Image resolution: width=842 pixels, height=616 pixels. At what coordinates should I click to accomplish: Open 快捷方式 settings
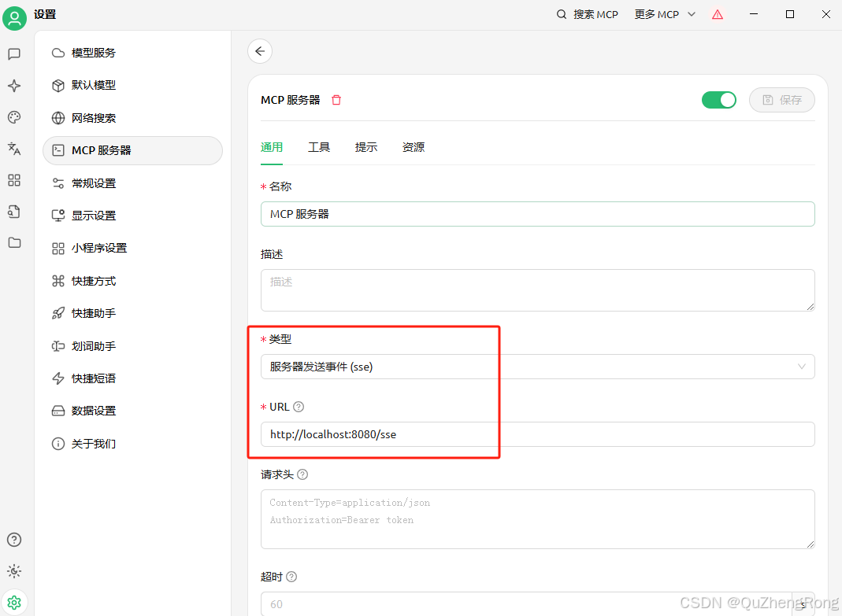[132, 281]
